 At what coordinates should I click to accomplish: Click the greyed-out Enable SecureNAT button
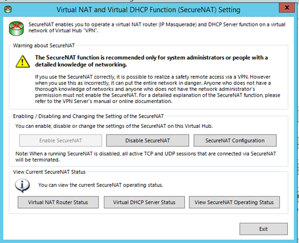point(61,141)
